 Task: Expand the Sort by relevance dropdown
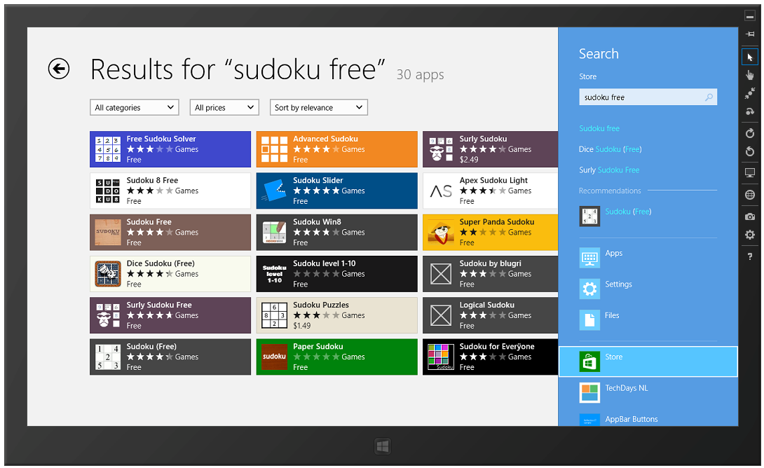point(319,108)
